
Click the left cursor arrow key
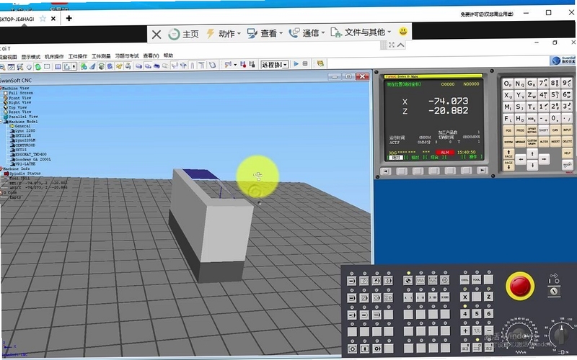pyautogui.click(x=520, y=159)
